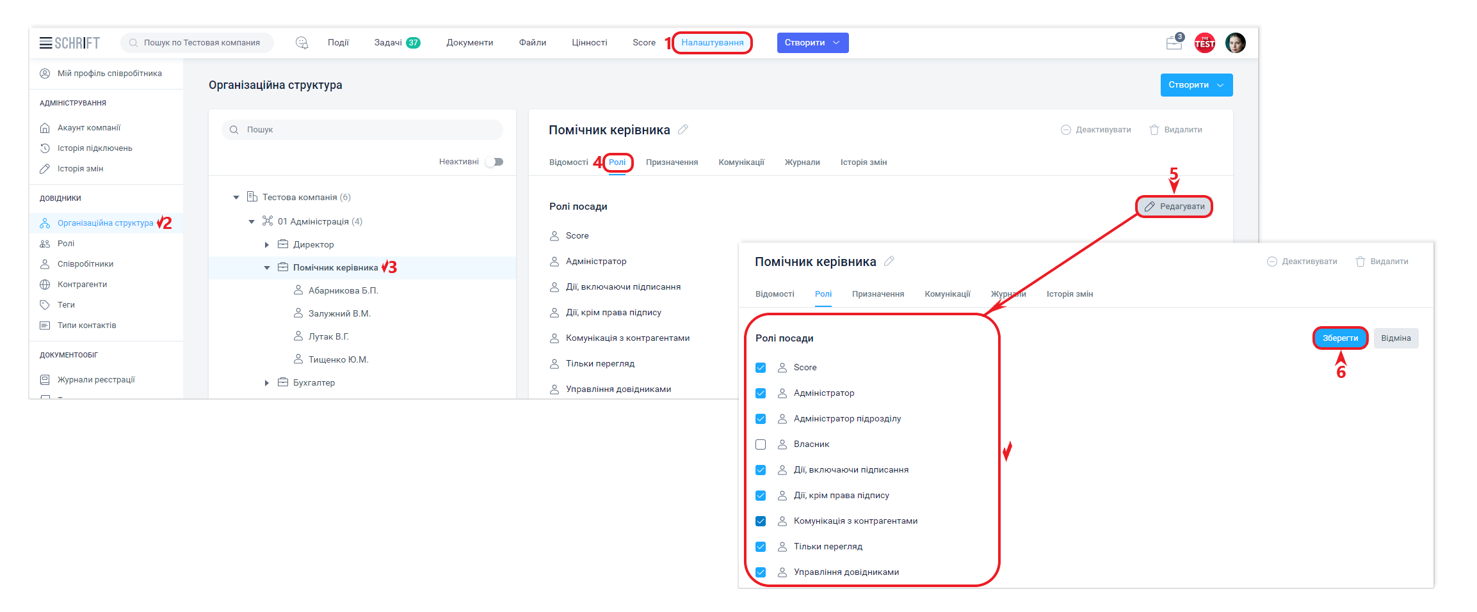Collapse the 01 Адміністрація tree node
Image resolution: width=1477 pixels, height=612 pixels.
(252, 222)
